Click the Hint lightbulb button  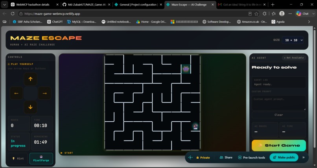pyautogui.click(x=18, y=159)
